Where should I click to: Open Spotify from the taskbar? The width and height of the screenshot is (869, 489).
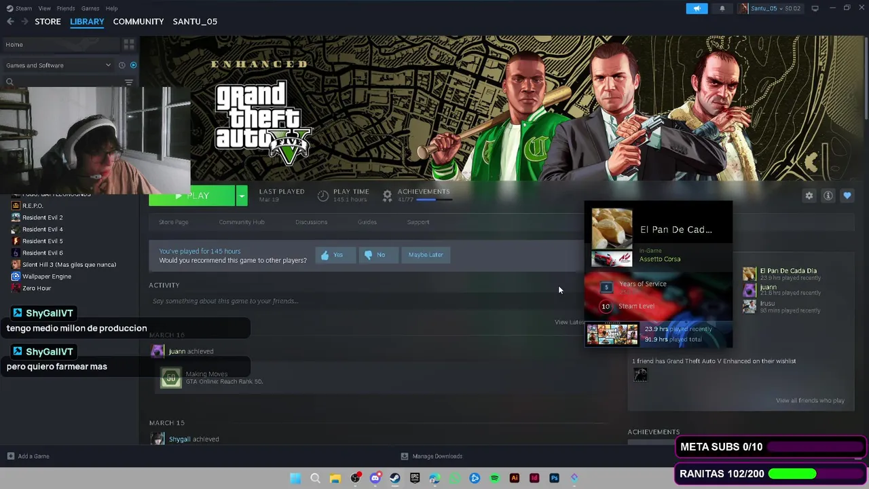point(494,478)
